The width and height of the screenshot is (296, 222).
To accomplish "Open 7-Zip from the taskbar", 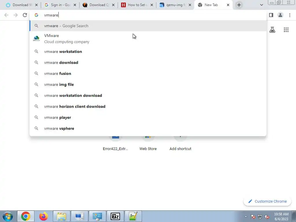I will [115, 216].
